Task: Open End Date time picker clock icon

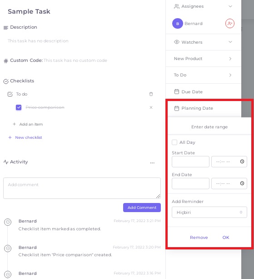Action: 242,183
